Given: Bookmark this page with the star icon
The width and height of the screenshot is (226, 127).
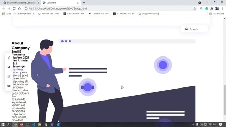Looking at the screenshot, I should pyautogui.click(x=195, y=8).
